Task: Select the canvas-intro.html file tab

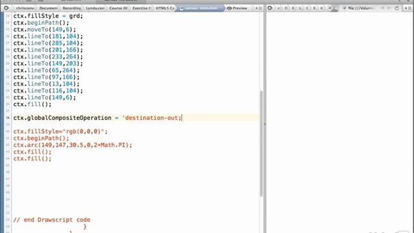Action: tap(201, 8)
